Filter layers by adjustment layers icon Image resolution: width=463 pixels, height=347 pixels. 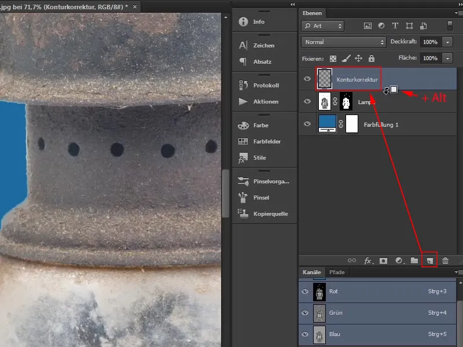tap(381, 25)
